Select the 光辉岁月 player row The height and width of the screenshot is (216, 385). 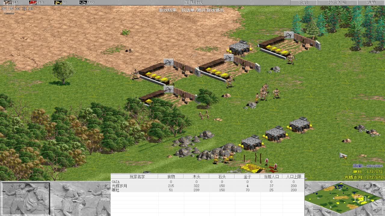[119, 186]
